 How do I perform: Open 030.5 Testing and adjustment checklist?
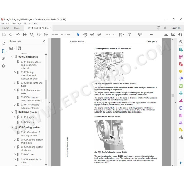coord(32,99)
